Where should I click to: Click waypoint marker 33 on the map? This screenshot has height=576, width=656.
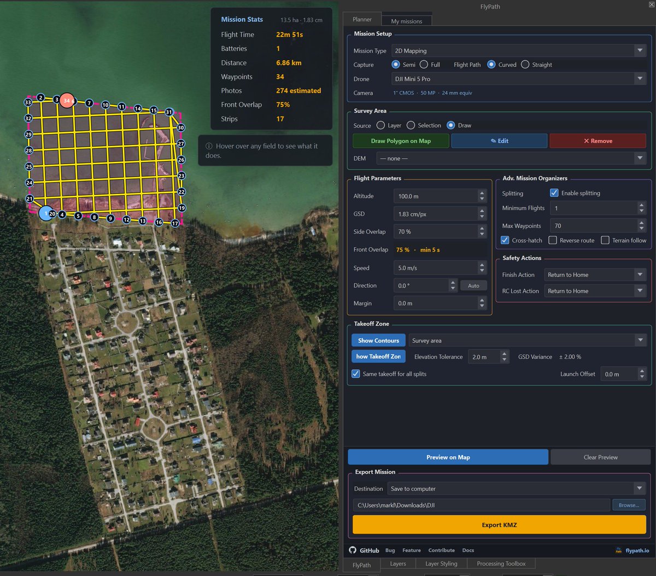(x=28, y=102)
